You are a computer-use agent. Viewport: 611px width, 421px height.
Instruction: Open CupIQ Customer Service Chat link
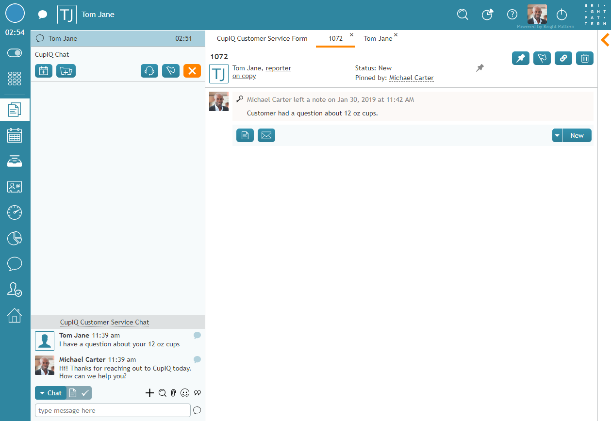coord(105,322)
